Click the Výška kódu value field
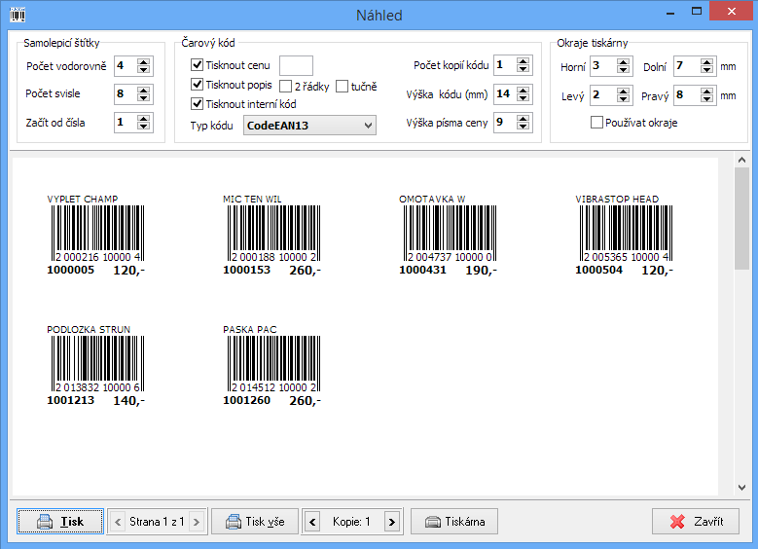758x549 pixels. [x=505, y=93]
